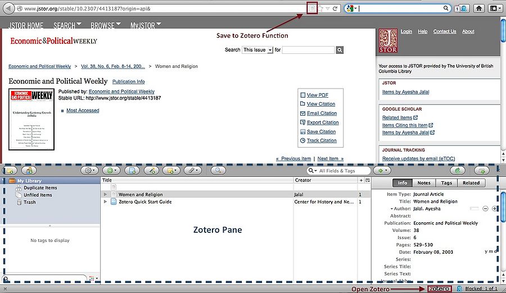Switch to the Tags tab
Screen dimensions: 506x293
446,183
